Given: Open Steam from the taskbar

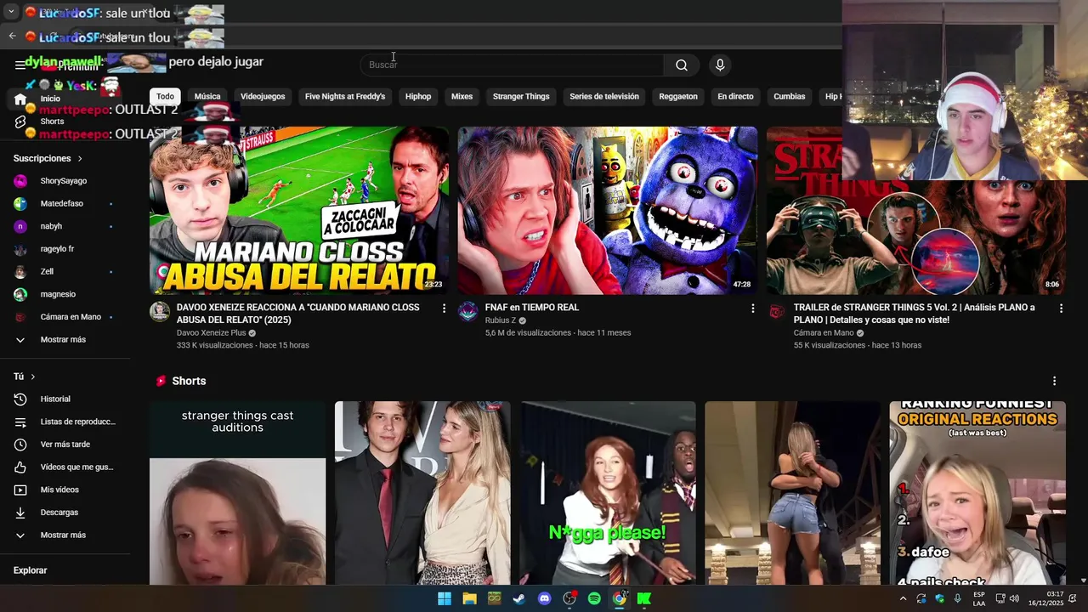Looking at the screenshot, I should pos(519,598).
